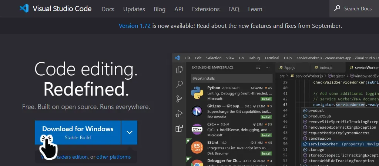
Task: Open the other platforms link
Action: coord(114,157)
